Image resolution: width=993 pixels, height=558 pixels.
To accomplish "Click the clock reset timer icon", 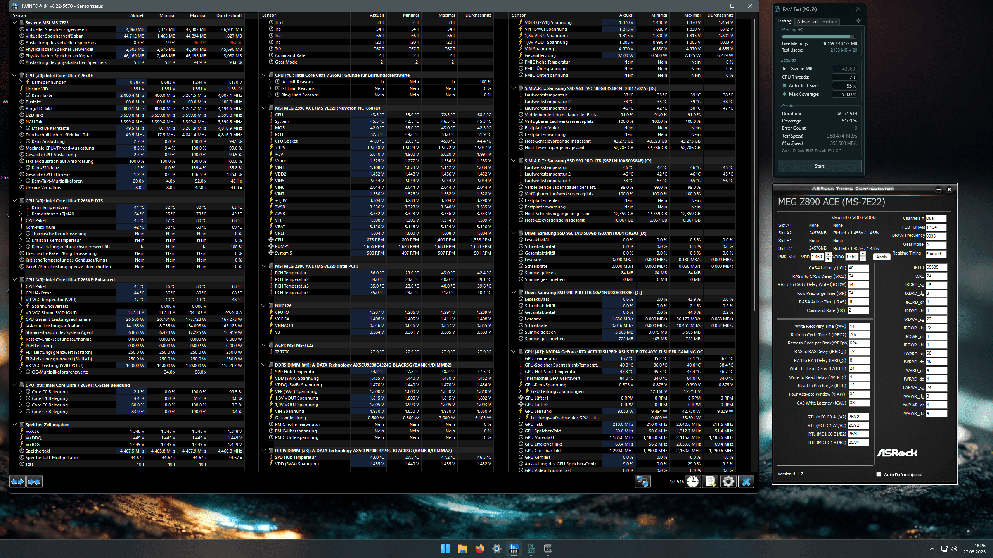I will tap(693, 482).
